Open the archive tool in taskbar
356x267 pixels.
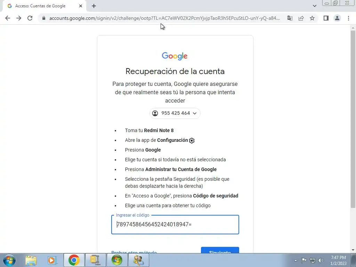click(x=95, y=260)
